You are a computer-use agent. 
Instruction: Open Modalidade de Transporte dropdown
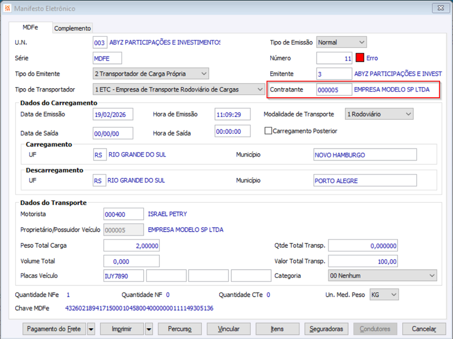(x=379, y=114)
